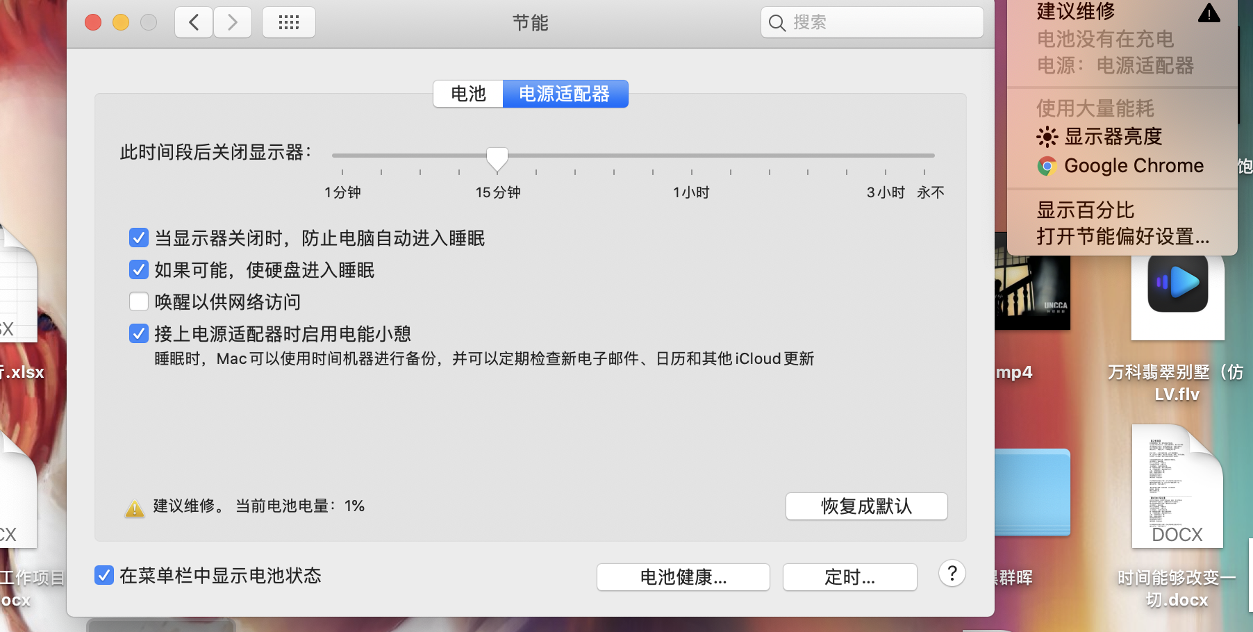The width and height of the screenshot is (1253, 632).
Task: Click the magnifying glass search icon
Action: pos(777,23)
